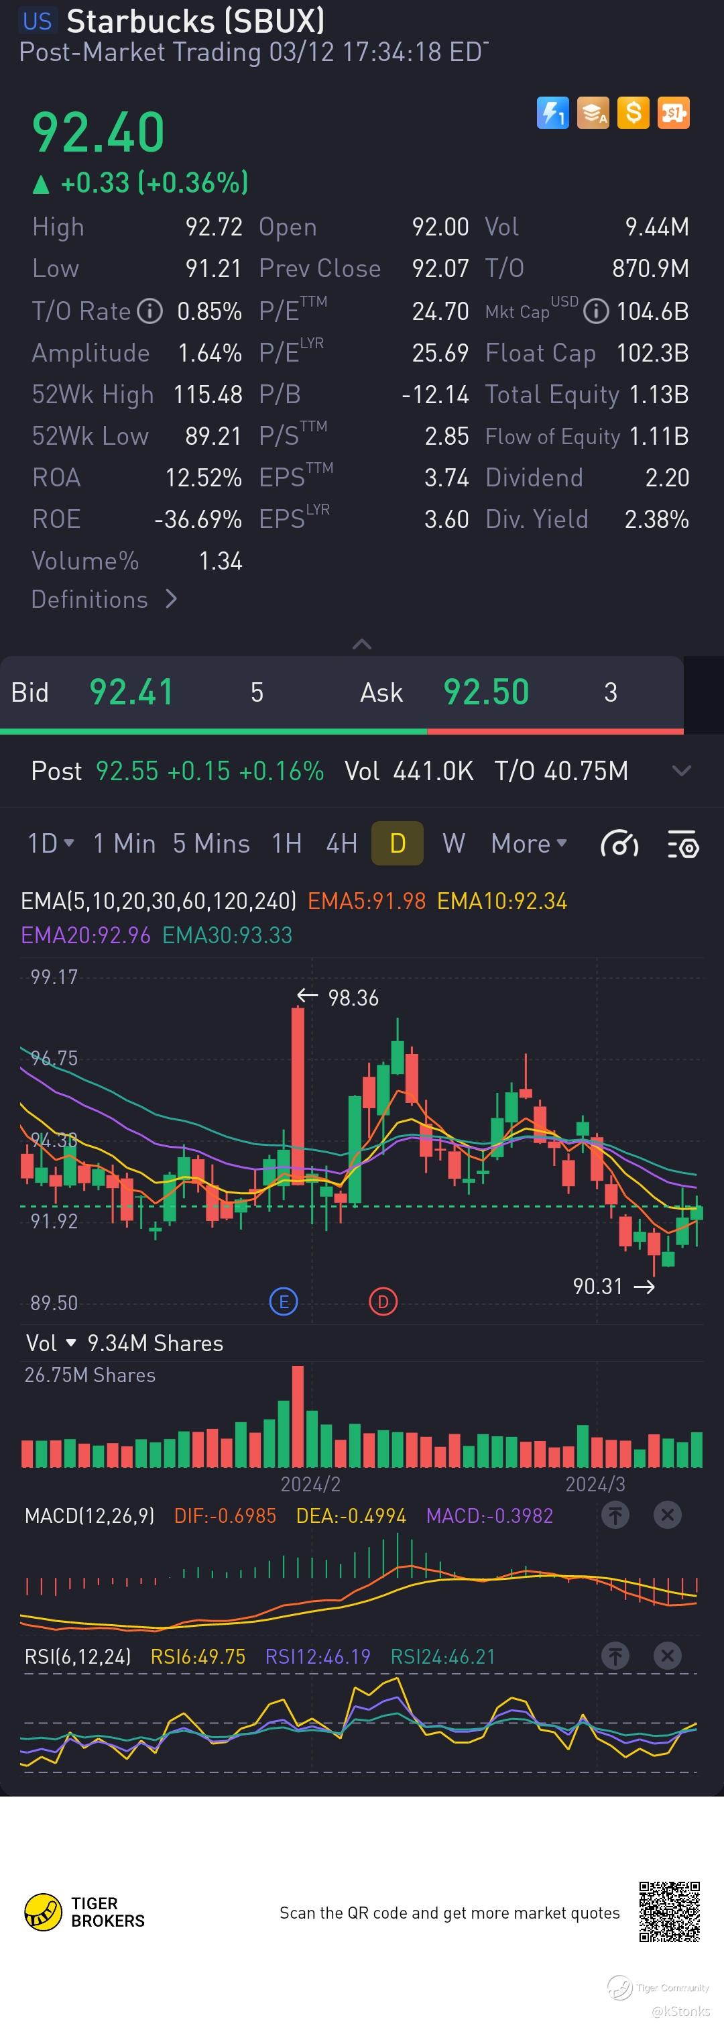The height and width of the screenshot is (2028, 724).
Task: Remove the RSI indicator panel
Action: 667,1656
